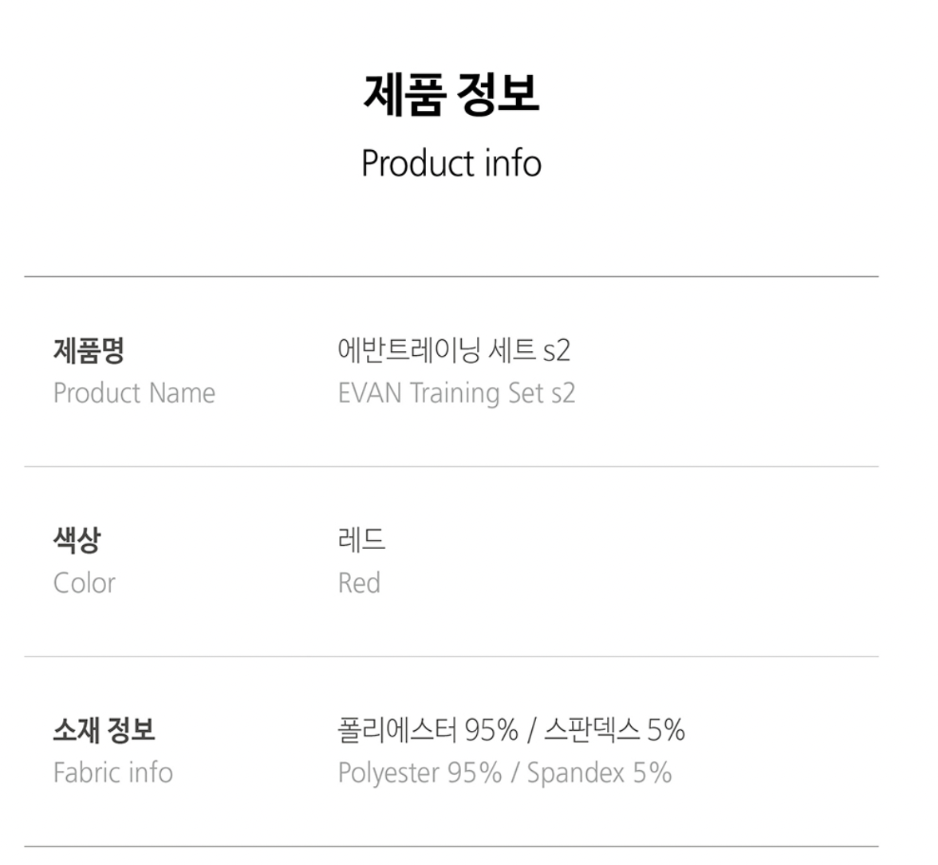The width and height of the screenshot is (938, 865).
Task: Click the 스판덱스 5% text
Action: tap(614, 730)
